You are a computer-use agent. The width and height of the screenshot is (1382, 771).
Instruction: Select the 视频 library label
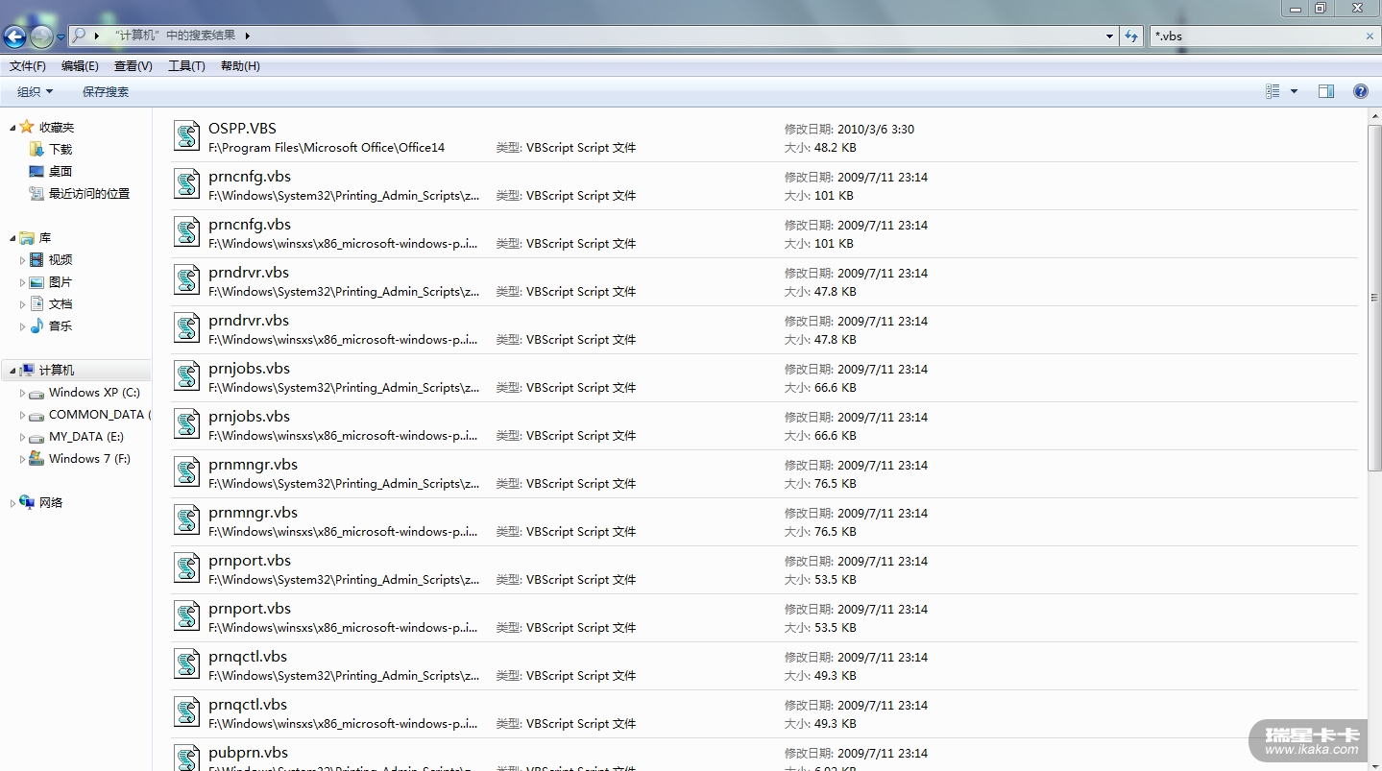[61, 260]
